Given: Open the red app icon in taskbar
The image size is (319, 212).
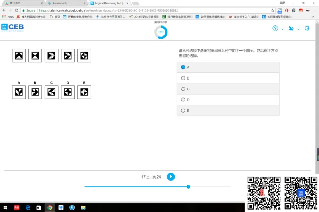Looking at the screenshot, I should [x=17, y=208].
